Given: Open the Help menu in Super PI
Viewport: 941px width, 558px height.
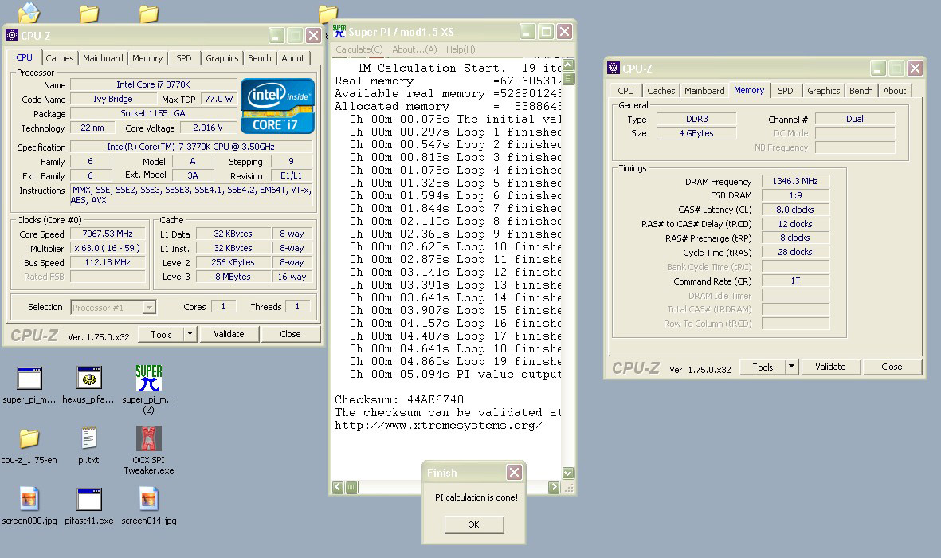Looking at the screenshot, I should [460, 49].
